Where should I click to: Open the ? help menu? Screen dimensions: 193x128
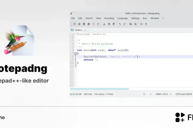[163, 18]
